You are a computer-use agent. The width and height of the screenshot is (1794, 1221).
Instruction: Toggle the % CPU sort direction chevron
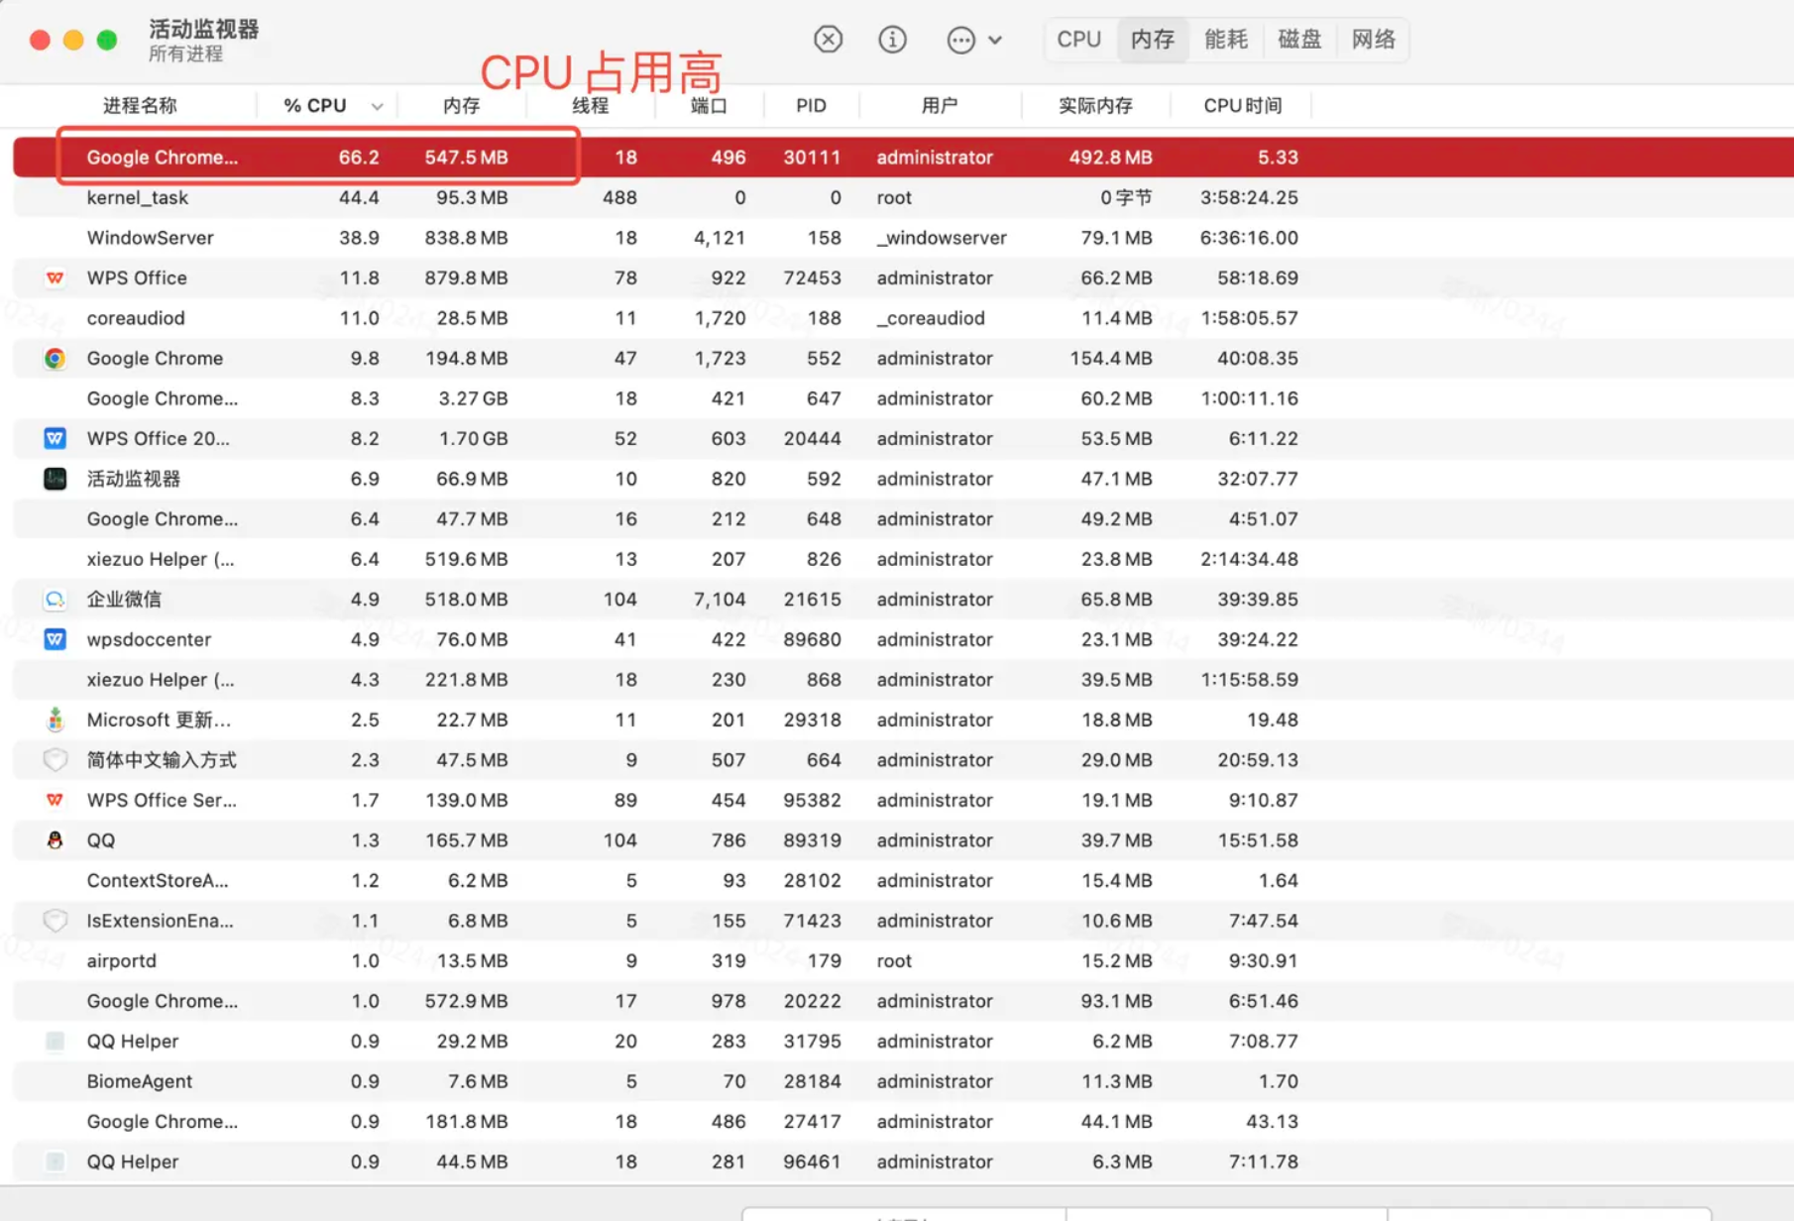tap(377, 106)
